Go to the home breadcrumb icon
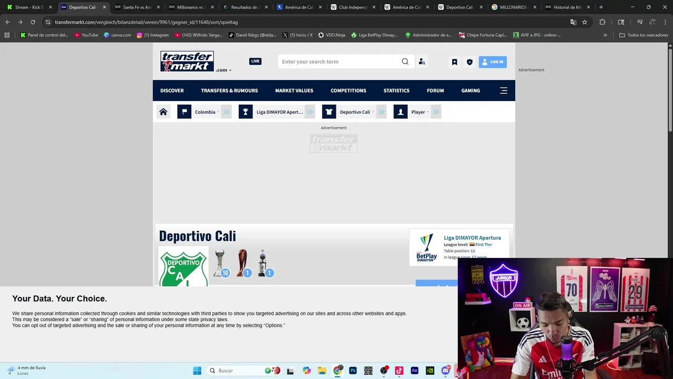This screenshot has width=673, height=379. [164, 112]
